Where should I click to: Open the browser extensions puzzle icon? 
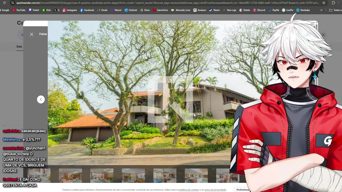[333, 3]
